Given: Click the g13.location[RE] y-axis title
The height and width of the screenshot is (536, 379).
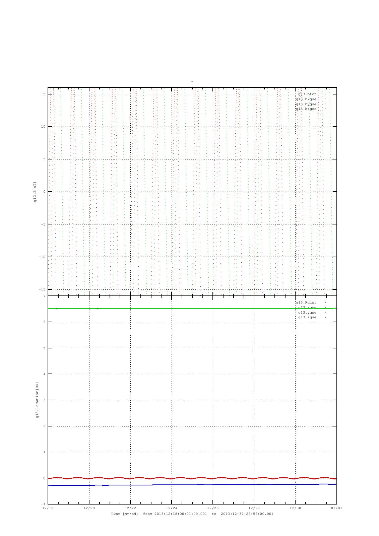Looking at the screenshot, I should 37,400.
